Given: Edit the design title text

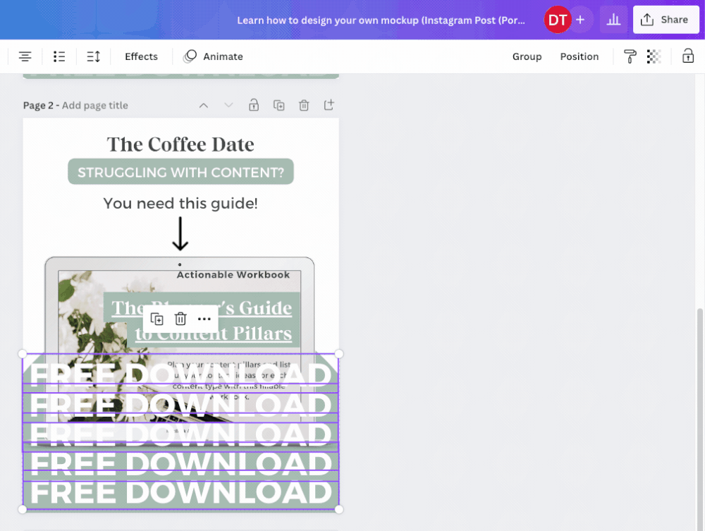Looking at the screenshot, I should point(381,20).
